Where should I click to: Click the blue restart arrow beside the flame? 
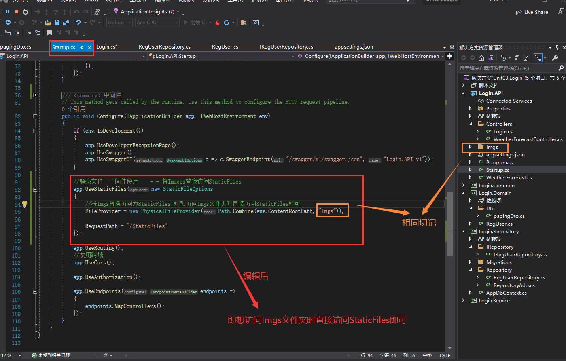click(227, 23)
